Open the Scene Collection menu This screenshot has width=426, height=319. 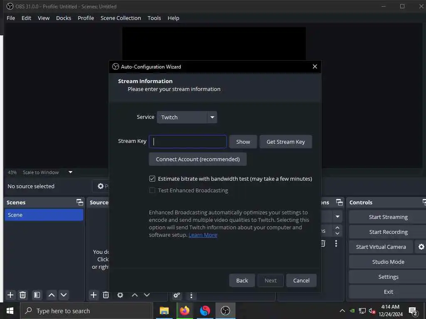click(x=121, y=18)
